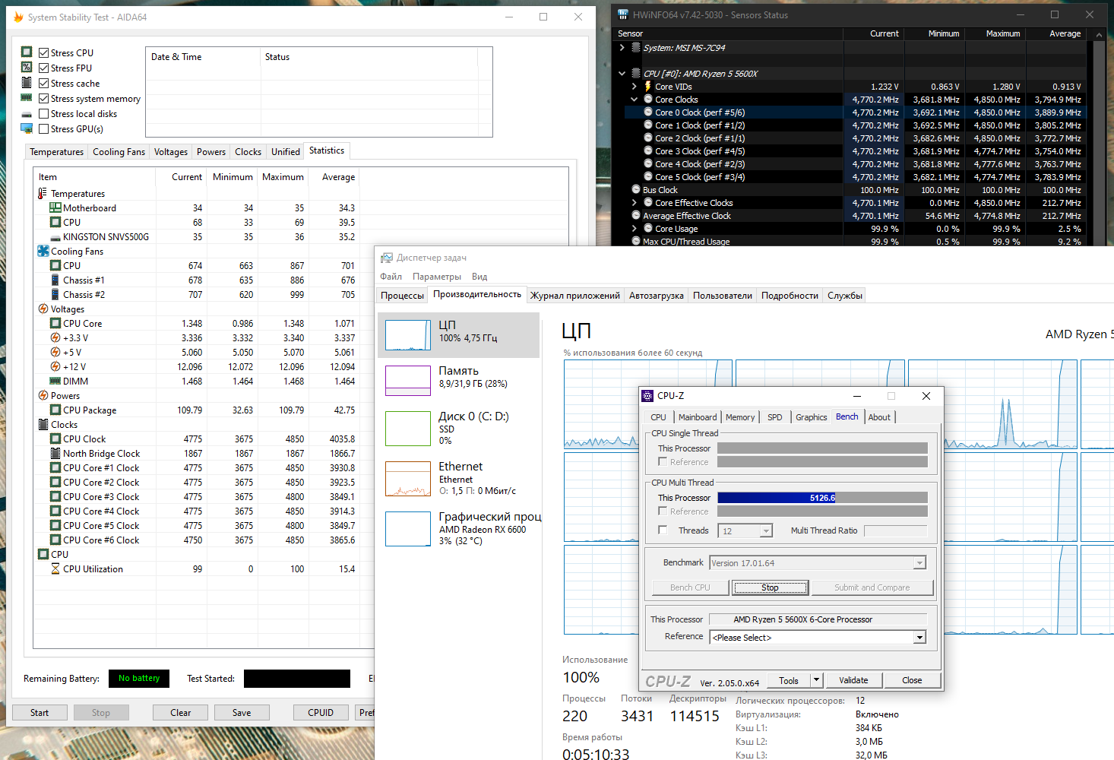Click the CPU Utilization hourglass icon
1114x760 pixels.
pos(55,569)
